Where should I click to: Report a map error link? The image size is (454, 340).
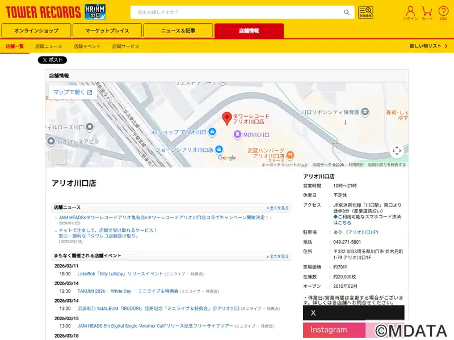[x=387, y=165]
